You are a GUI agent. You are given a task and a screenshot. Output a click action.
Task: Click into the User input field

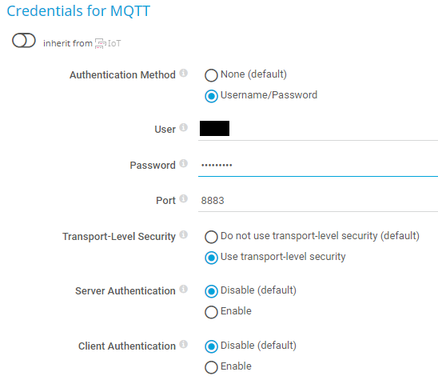[318, 129]
